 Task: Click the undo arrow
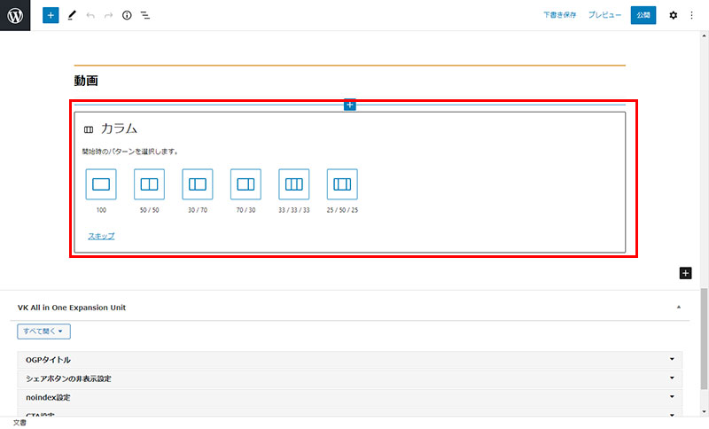click(x=90, y=15)
